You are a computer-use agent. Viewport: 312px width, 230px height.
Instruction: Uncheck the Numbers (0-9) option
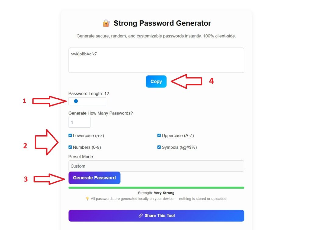coord(70,147)
